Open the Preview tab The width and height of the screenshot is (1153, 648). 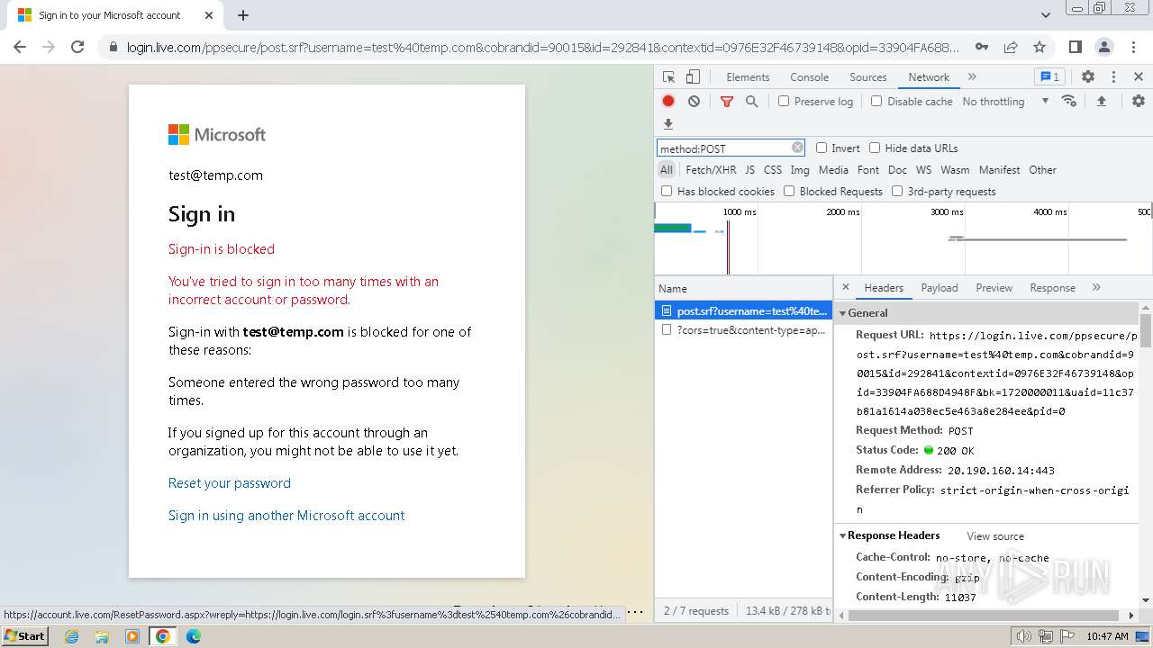tap(994, 288)
